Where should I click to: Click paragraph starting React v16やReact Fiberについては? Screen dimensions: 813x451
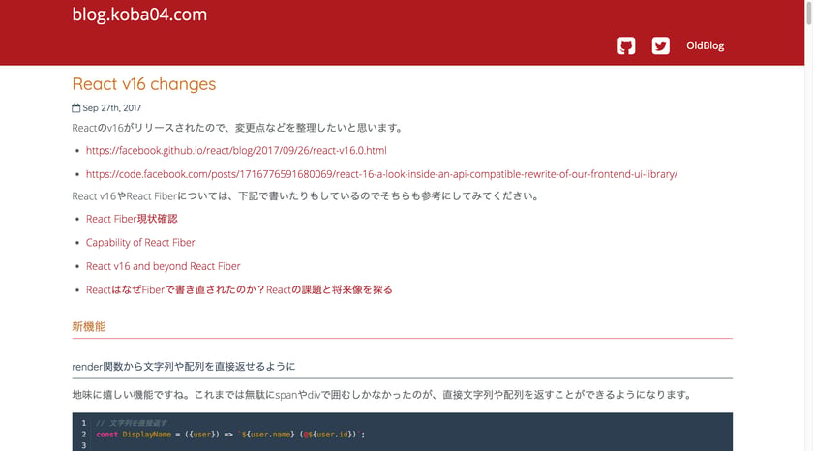(306, 195)
